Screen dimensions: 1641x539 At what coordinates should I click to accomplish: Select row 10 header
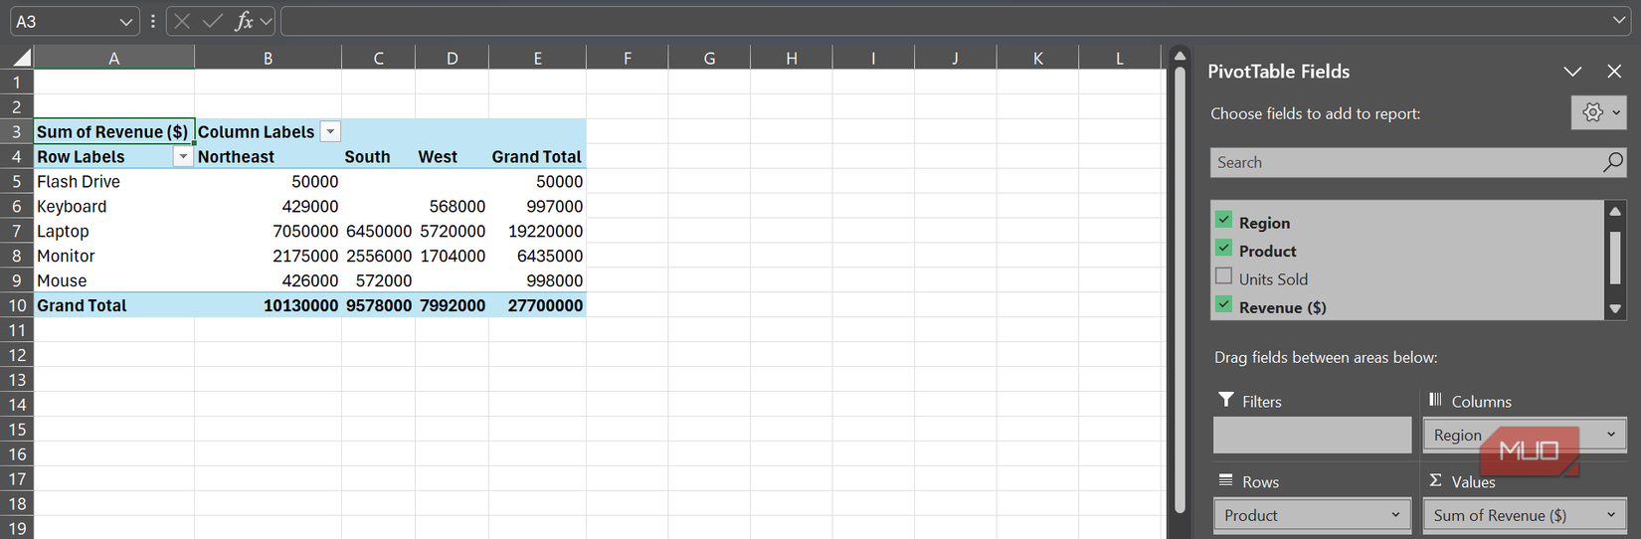17,305
